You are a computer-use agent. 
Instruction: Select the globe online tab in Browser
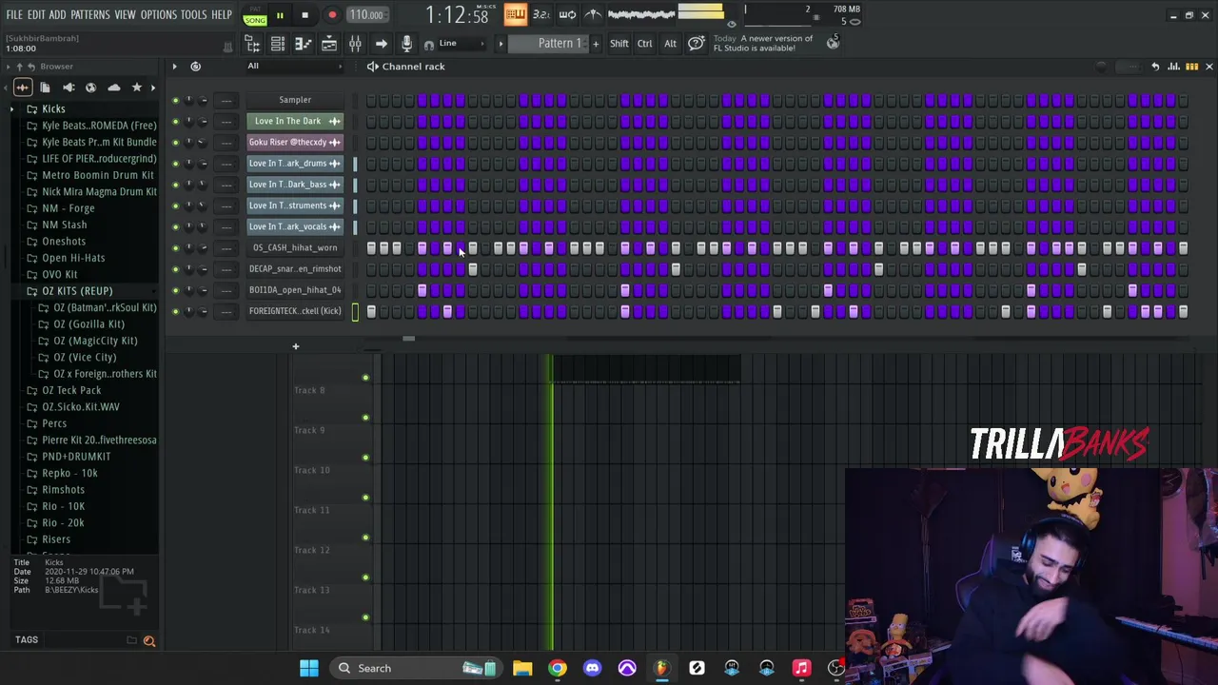[x=90, y=88]
